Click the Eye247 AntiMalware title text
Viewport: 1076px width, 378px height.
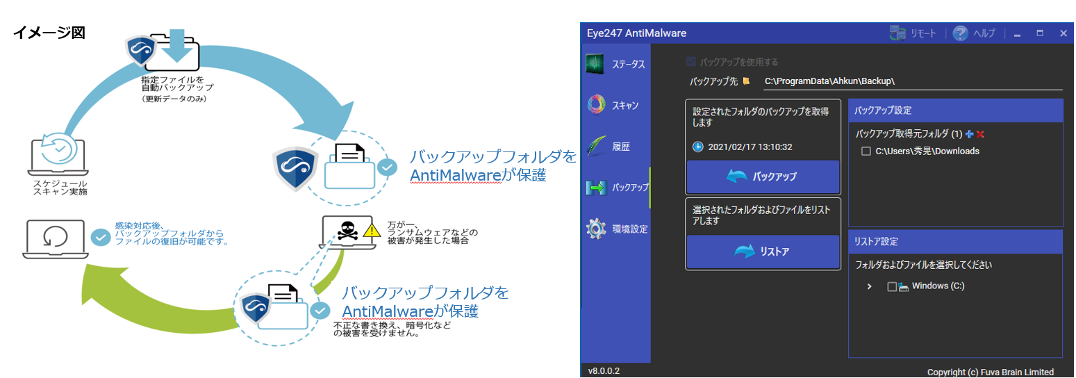click(638, 33)
